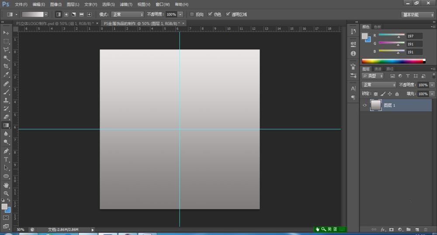Toggle lock layer position
437x235 pixels.
click(390, 94)
